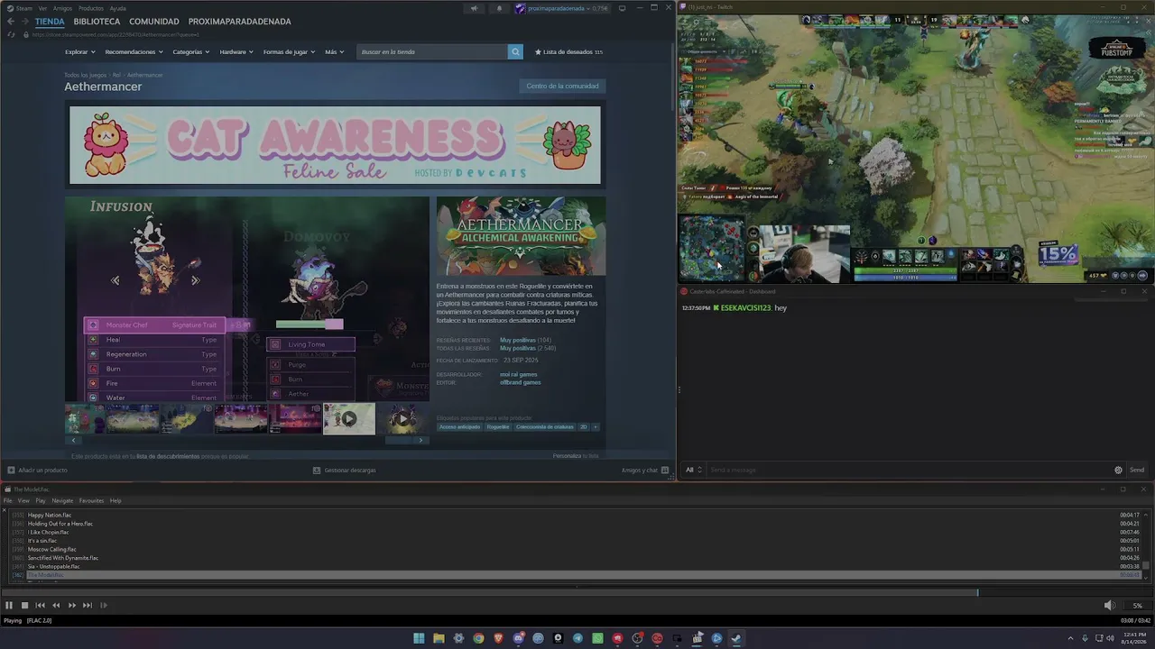The width and height of the screenshot is (1155, 649).
Task: Switch to the TIENDA tab
Action: tap(50, 22)
